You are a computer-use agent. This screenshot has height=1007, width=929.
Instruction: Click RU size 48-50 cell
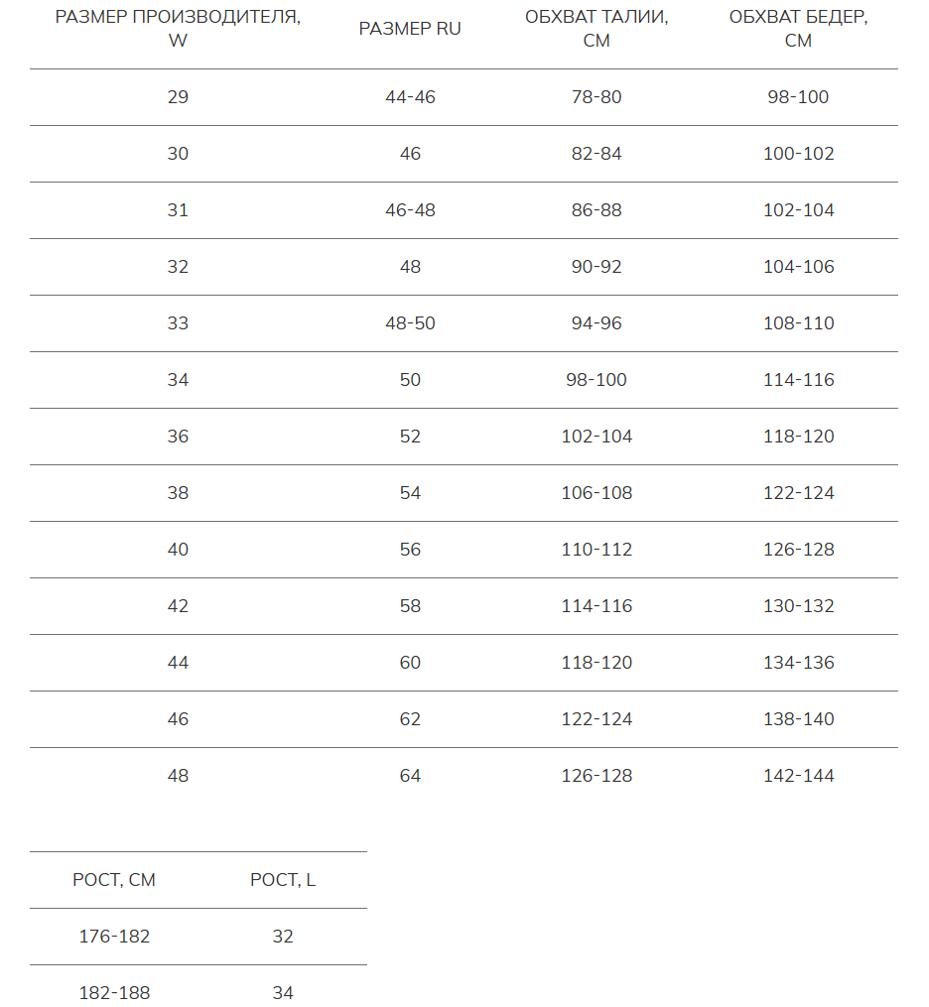pos(410,323)
